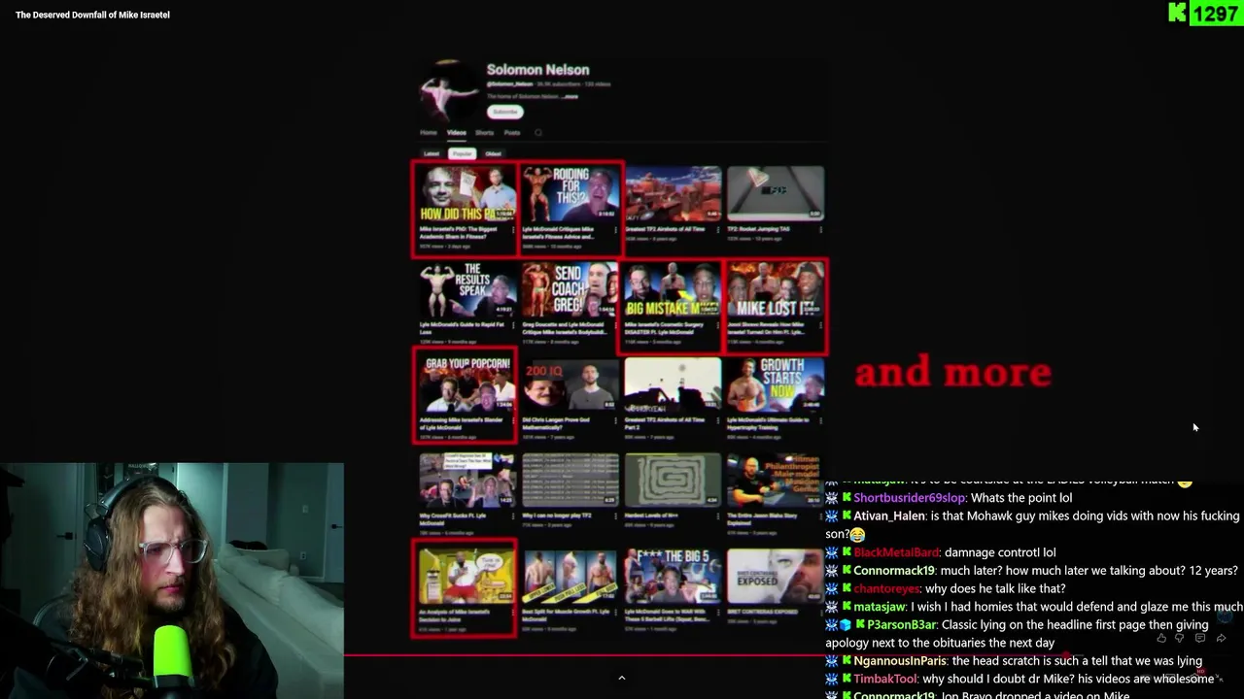Open comments via the speech bubble icon
Image resolution: width=1244 pixels, height=699 pixels.
pos(1200,638)
